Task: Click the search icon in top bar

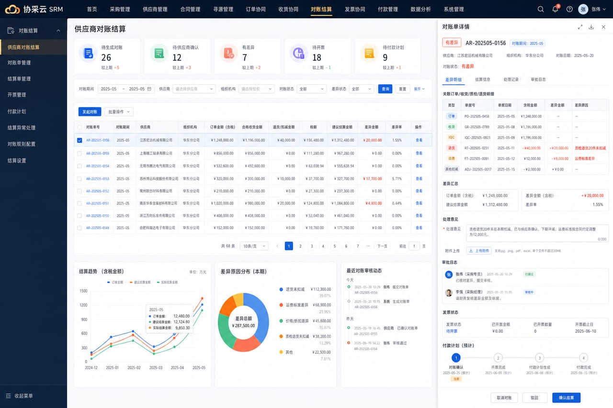Action: [541, 9]
